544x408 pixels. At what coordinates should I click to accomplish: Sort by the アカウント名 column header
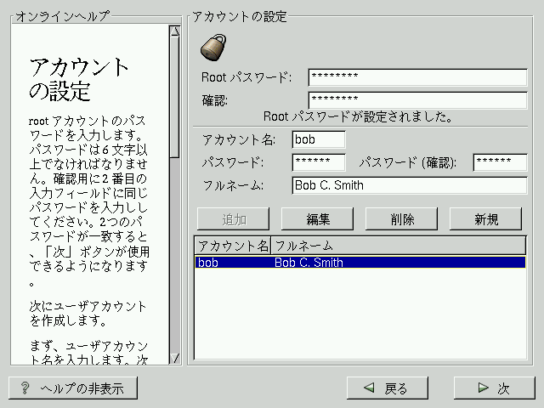[233, 246]
